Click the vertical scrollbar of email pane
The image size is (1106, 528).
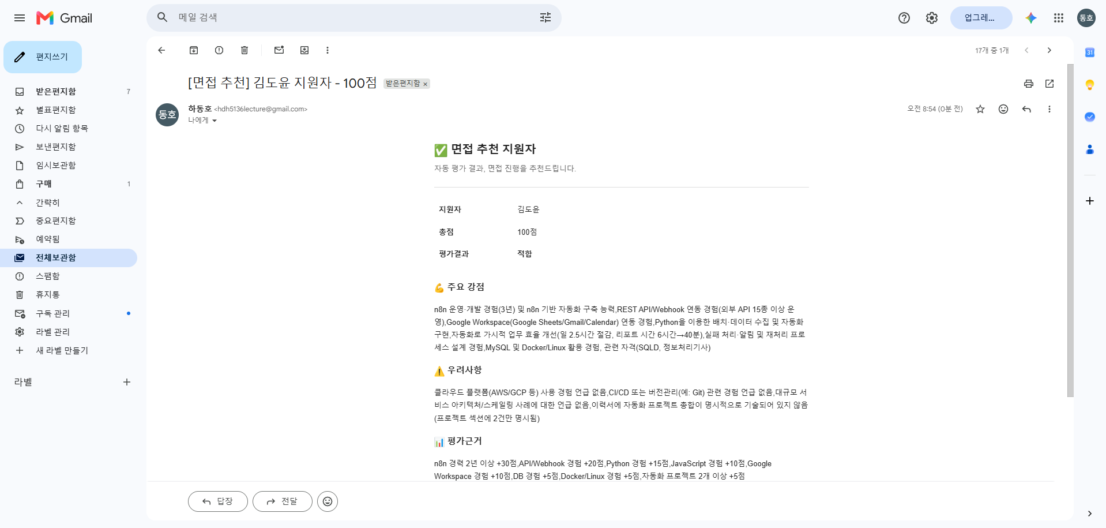coord(1070,231)
